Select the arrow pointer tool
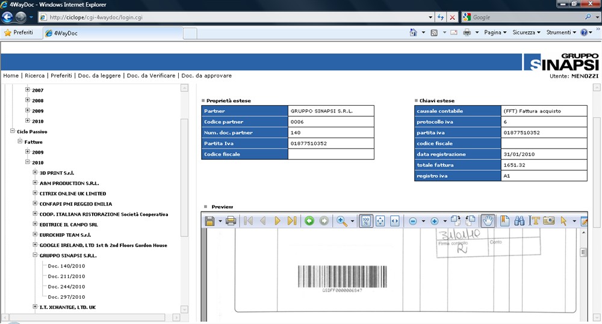This screenshot has height=324, width=602. coord(563,221)
